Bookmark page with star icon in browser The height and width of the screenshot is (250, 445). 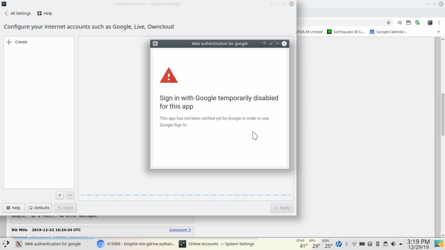(x=389, y=23)
